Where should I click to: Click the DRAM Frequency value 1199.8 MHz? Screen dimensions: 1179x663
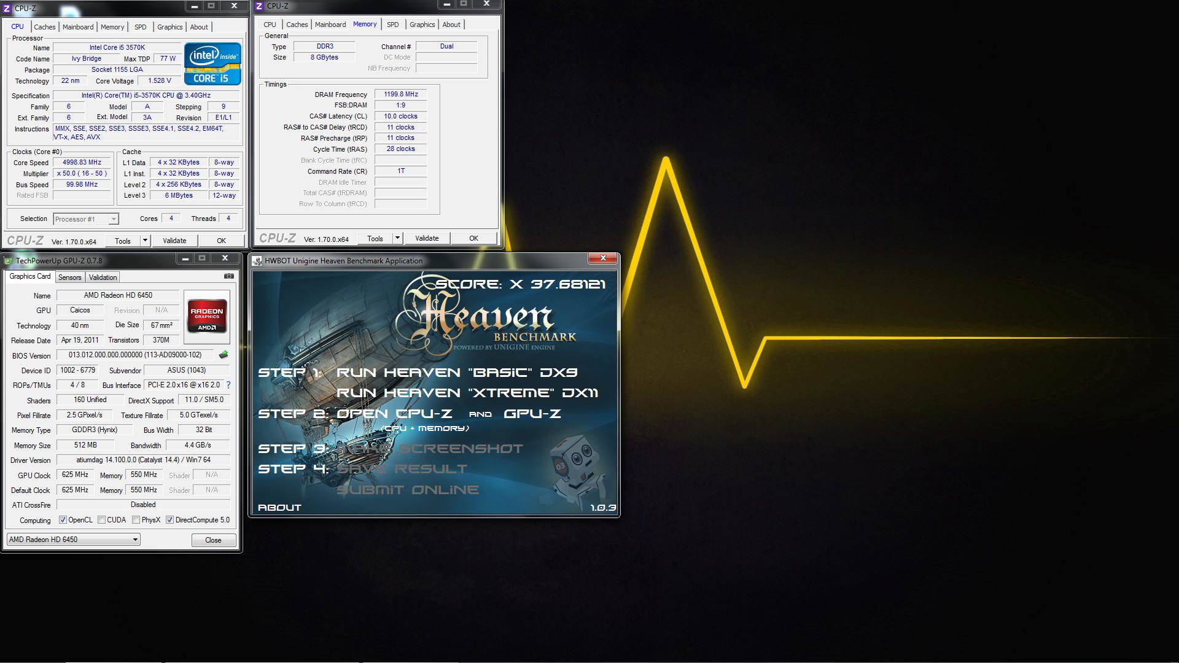coord(401,94)
